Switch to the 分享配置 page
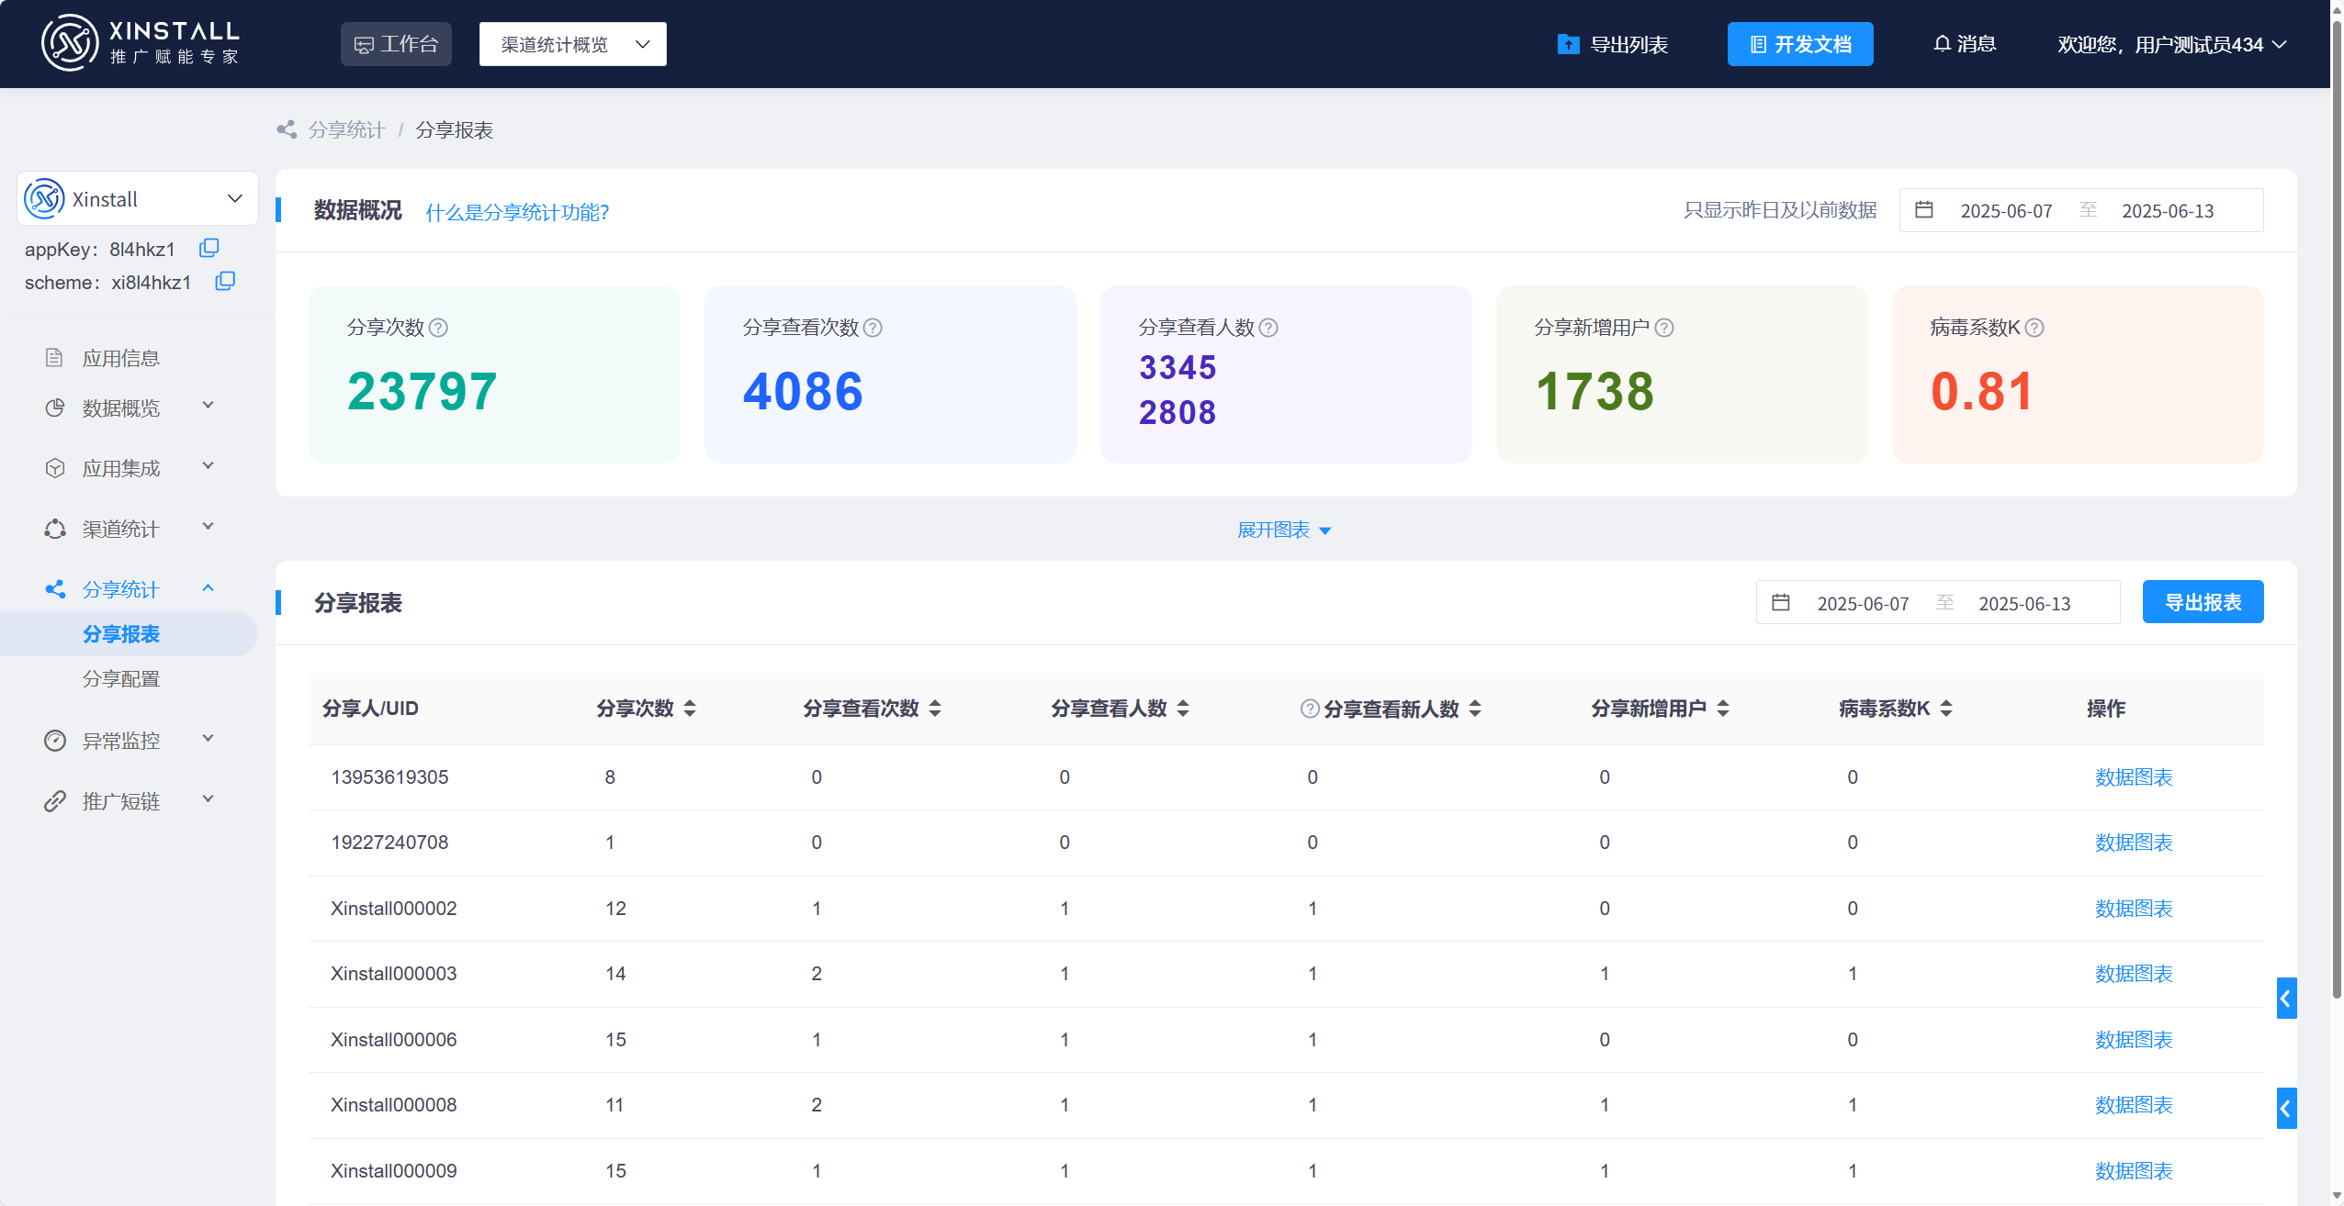2344x1206 pixels. click(x=121, y=677)
